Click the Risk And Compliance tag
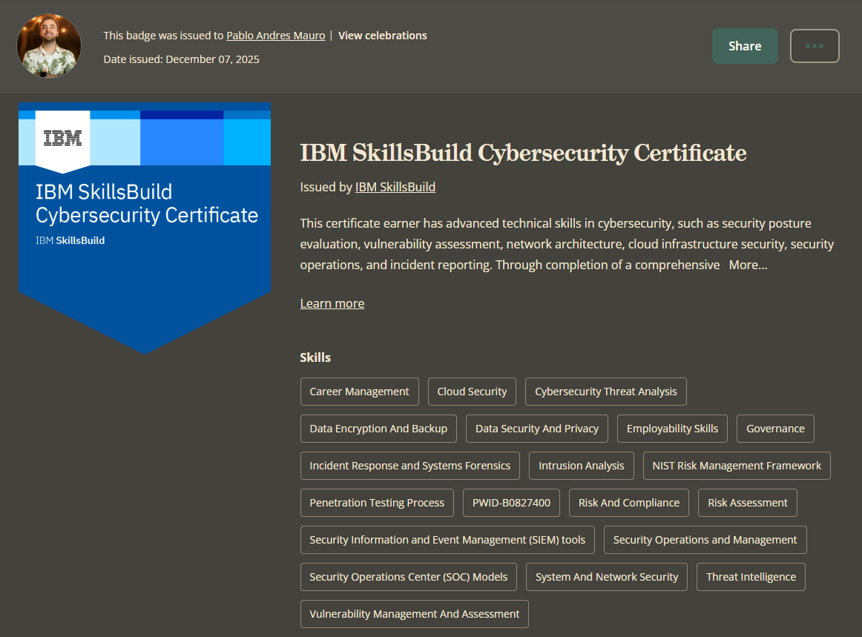This screenshot has width=862, height=637. 629,503
